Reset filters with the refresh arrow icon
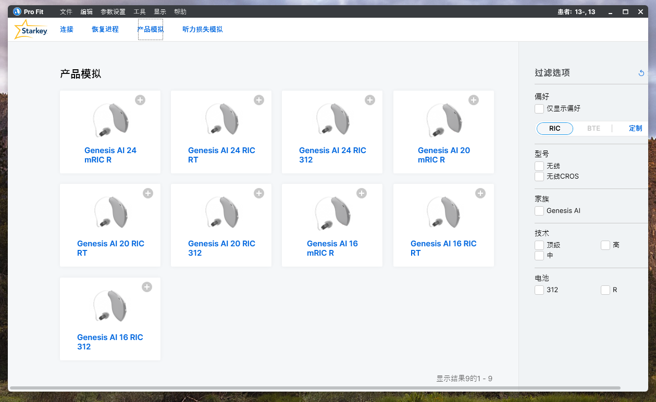 coord(641,73)
